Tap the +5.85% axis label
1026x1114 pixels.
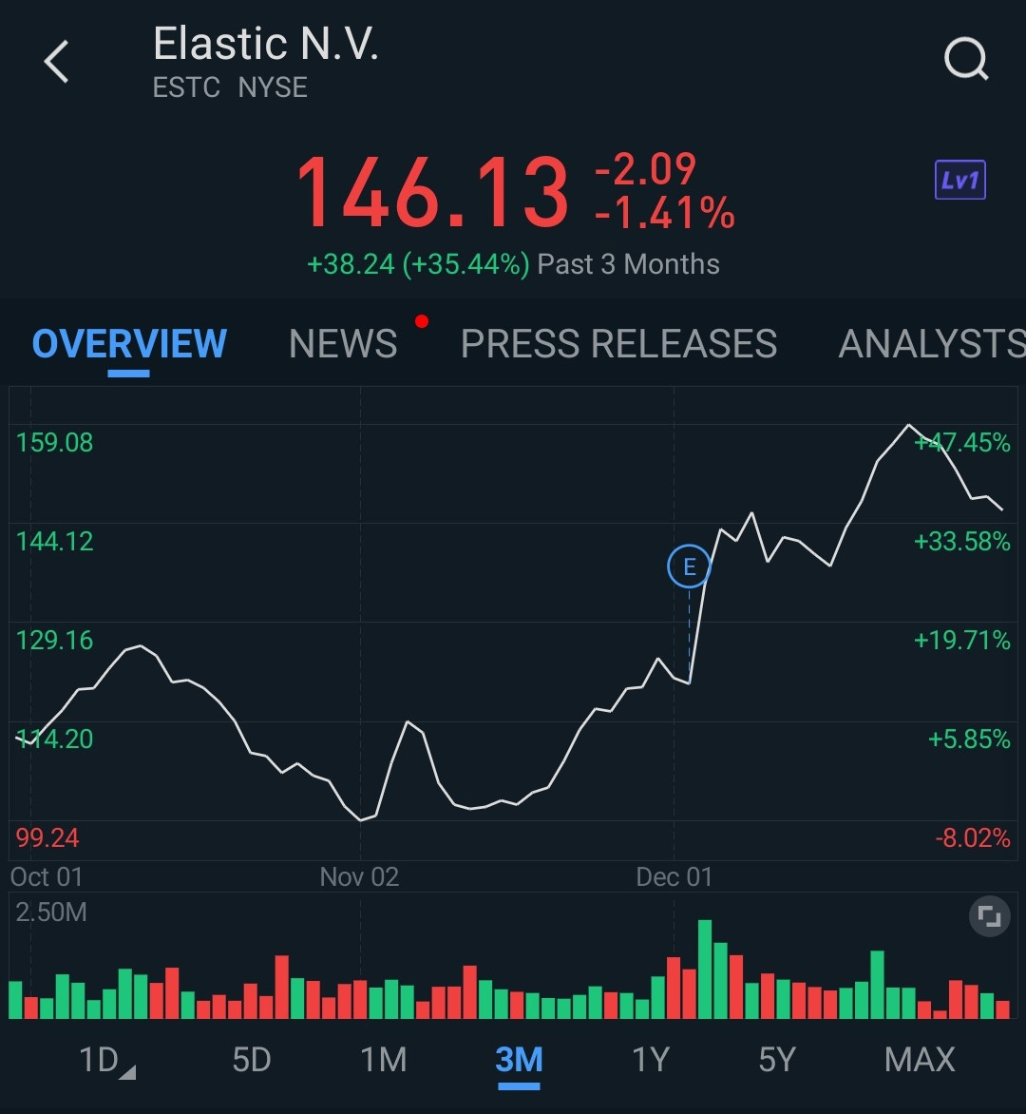tap(969, 739)
